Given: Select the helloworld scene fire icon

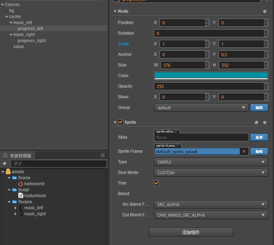Looking at the screenshot, I should 20,184.
